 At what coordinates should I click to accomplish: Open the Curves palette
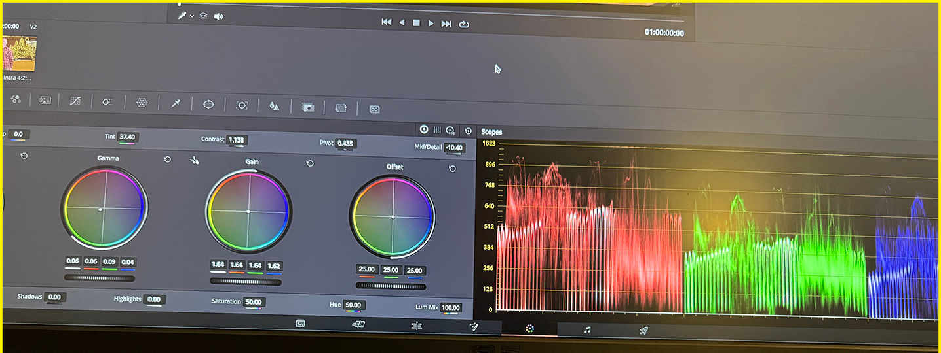tap(75, 101)
